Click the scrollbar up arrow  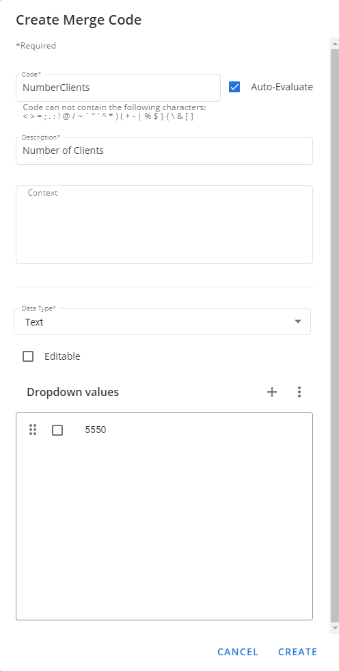click(x=334, y=43)
